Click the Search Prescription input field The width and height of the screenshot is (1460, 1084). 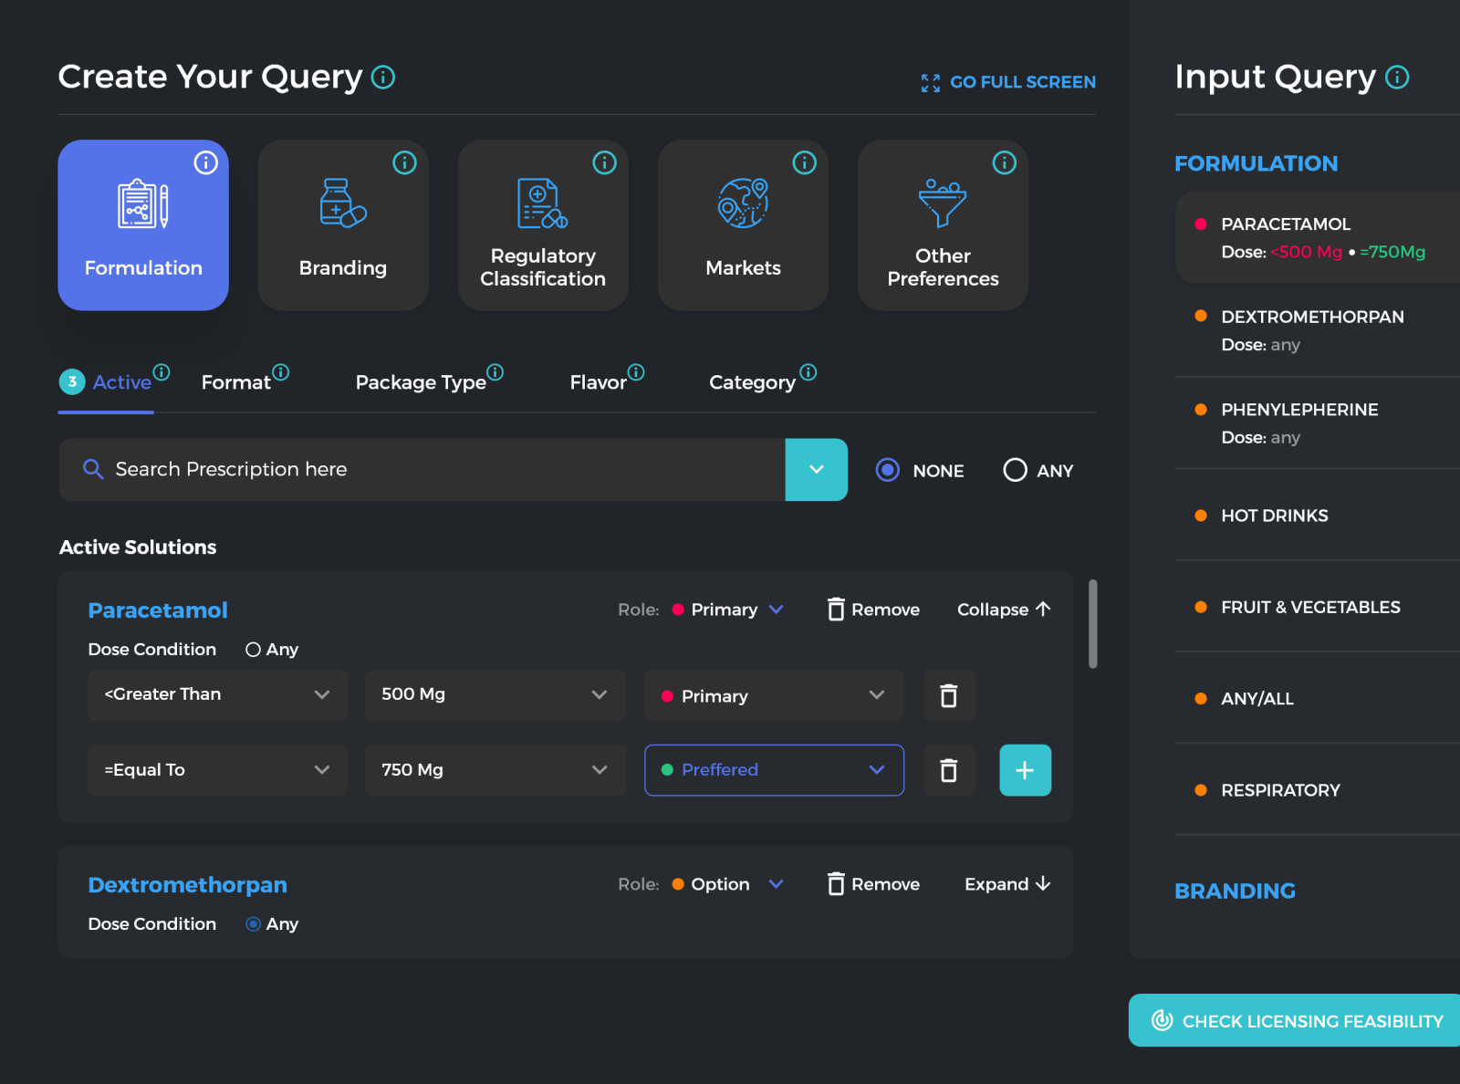tap(422, 469)
